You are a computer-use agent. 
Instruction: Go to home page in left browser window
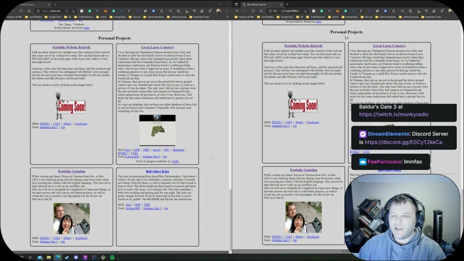[x=29, y=11]
